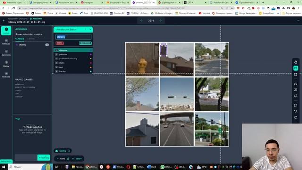The width and height of the screenshot is (302, 170).
Task: Click the class name input field
Action: coord(73,37)
